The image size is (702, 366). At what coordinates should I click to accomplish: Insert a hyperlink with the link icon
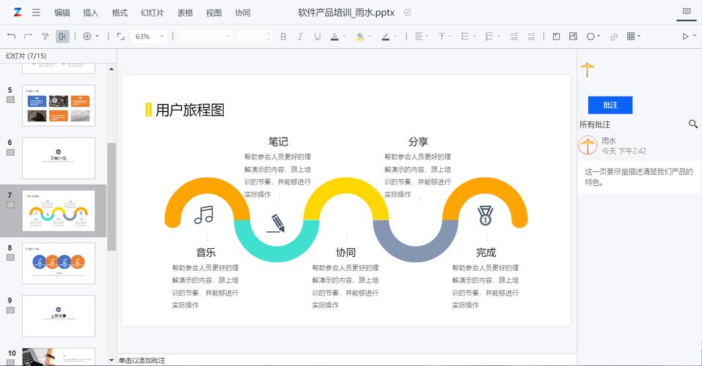tap(614, 37)
